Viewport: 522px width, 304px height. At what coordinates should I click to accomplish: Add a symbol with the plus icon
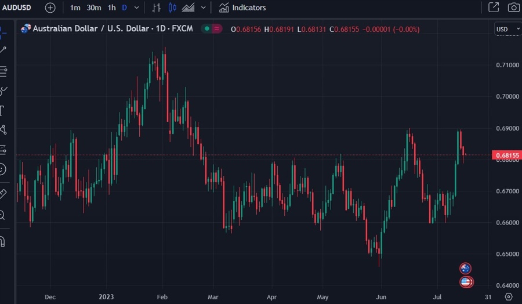pos(50,8)
